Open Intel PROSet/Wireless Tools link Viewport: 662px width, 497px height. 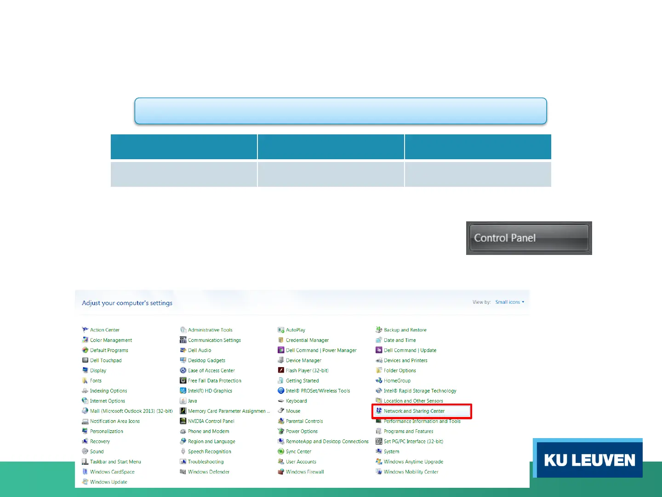(x=318, y=391)
